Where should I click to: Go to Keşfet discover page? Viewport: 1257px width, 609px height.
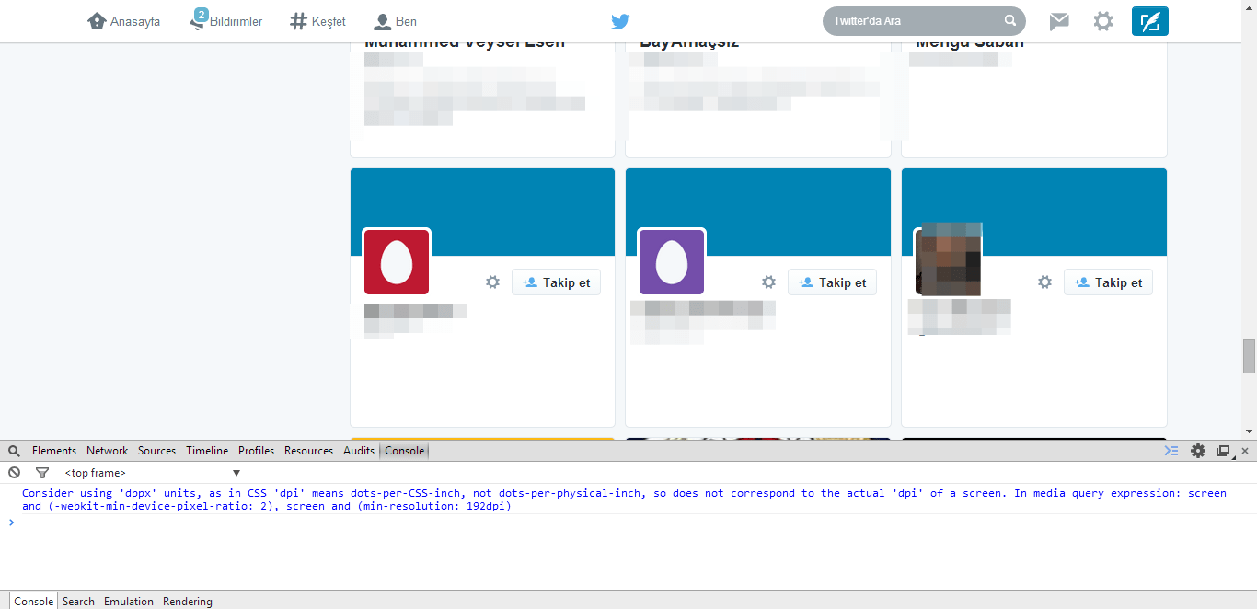(x=318, y=21)
